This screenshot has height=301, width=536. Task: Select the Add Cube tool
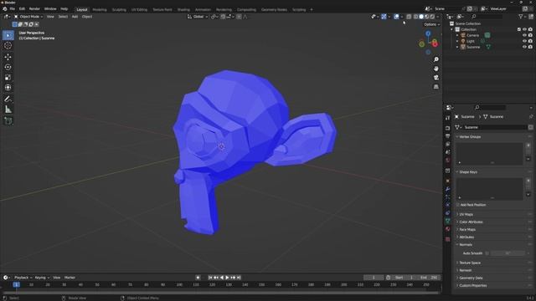click(8, 120)
